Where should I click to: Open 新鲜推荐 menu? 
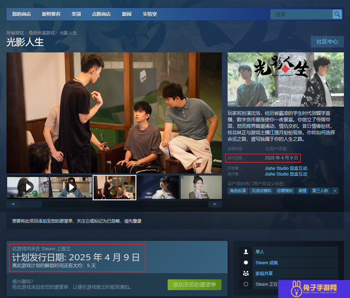click(51, 14)
